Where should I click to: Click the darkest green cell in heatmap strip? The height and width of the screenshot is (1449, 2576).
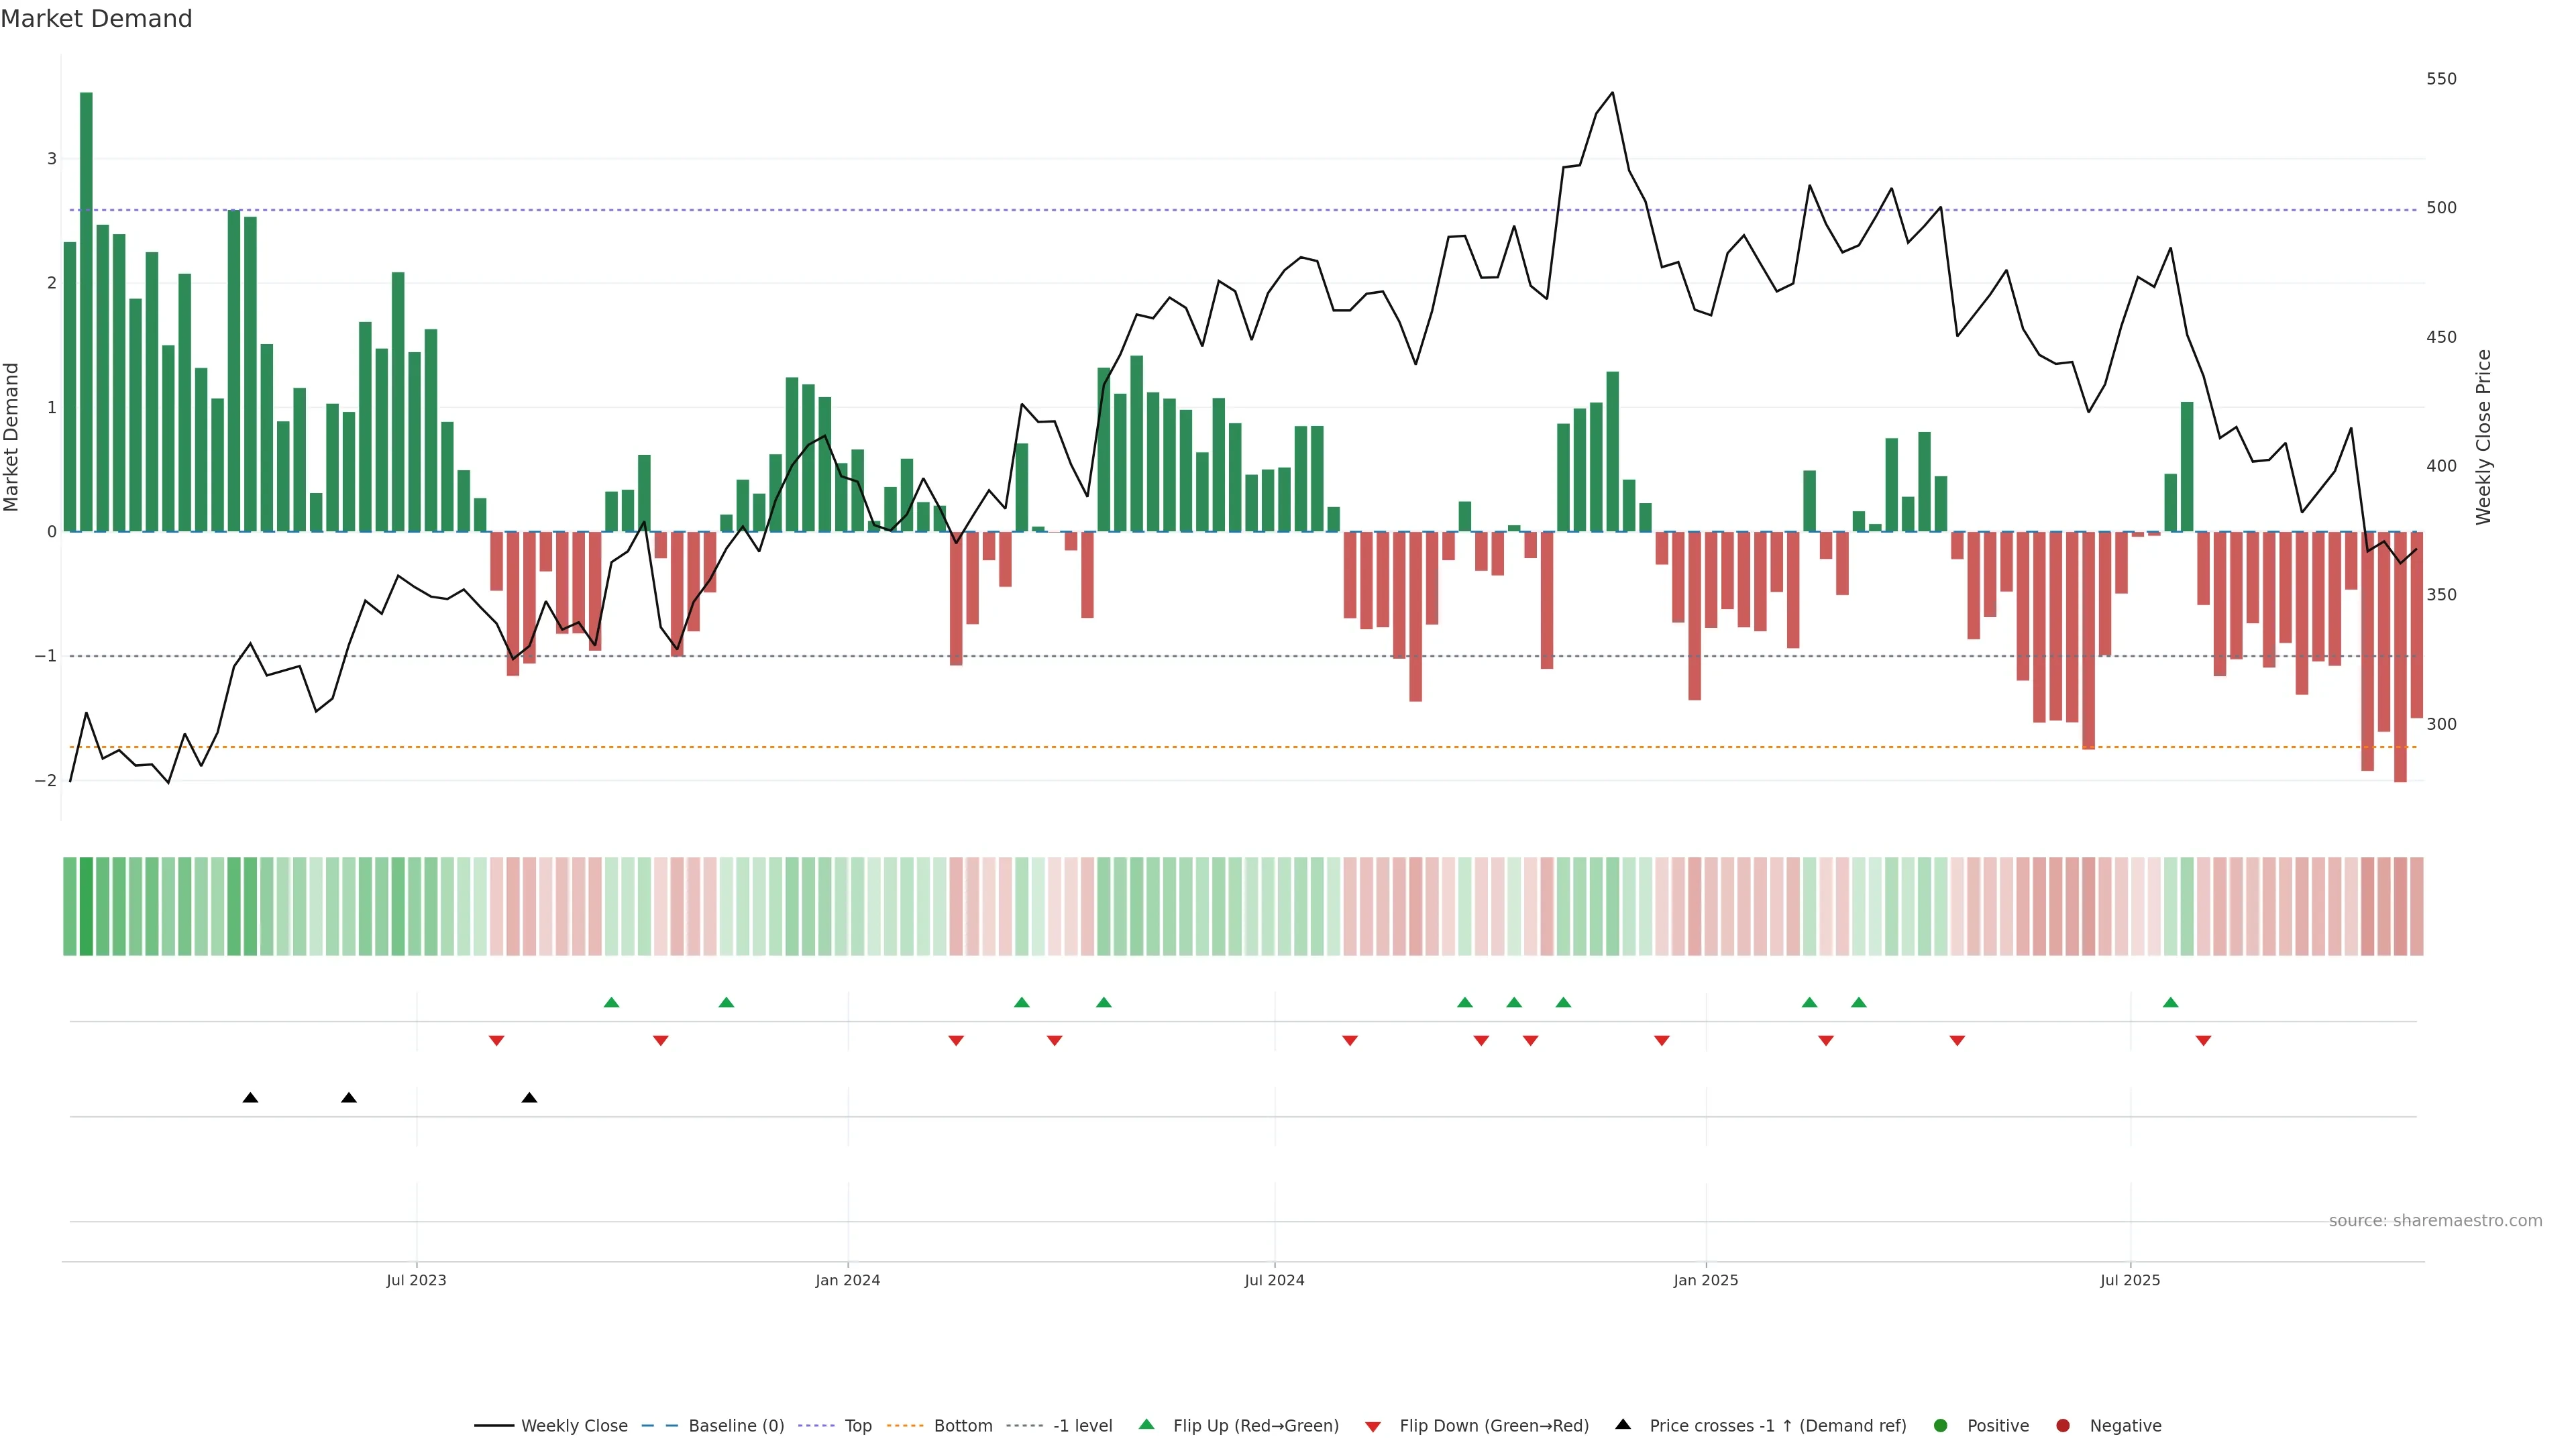click(86, 906)
